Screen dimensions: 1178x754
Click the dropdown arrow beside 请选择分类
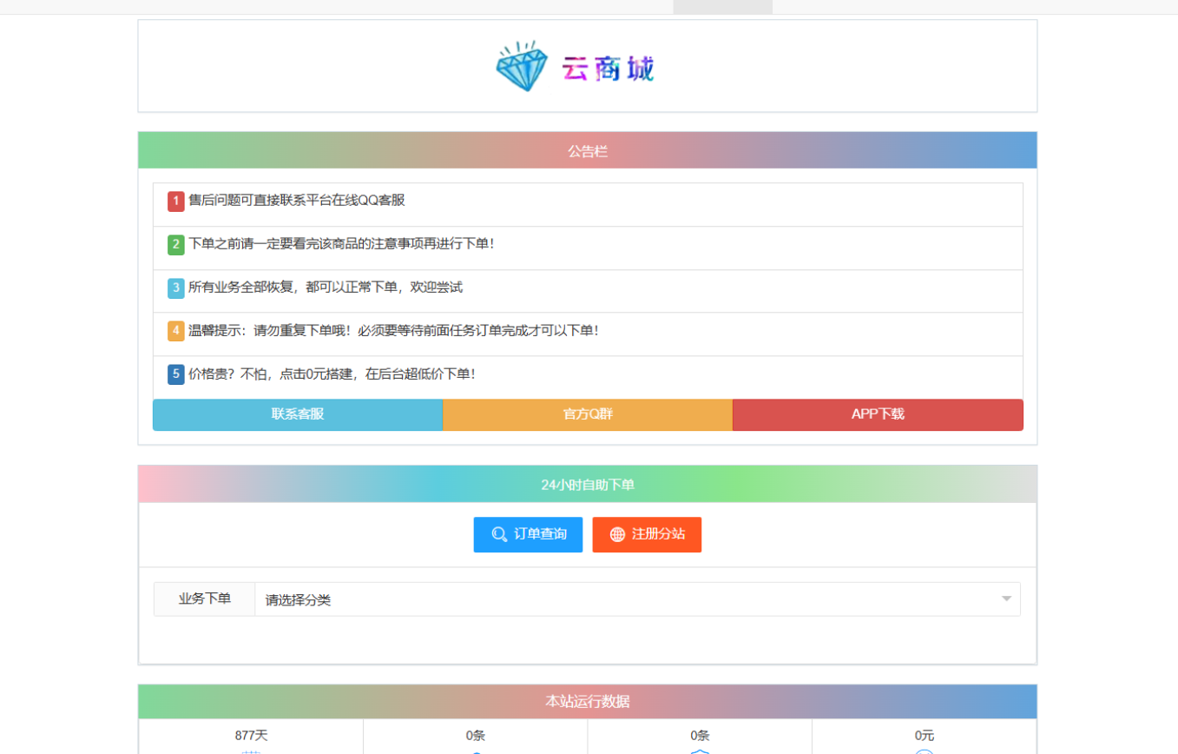click(x=1005, y=599)
